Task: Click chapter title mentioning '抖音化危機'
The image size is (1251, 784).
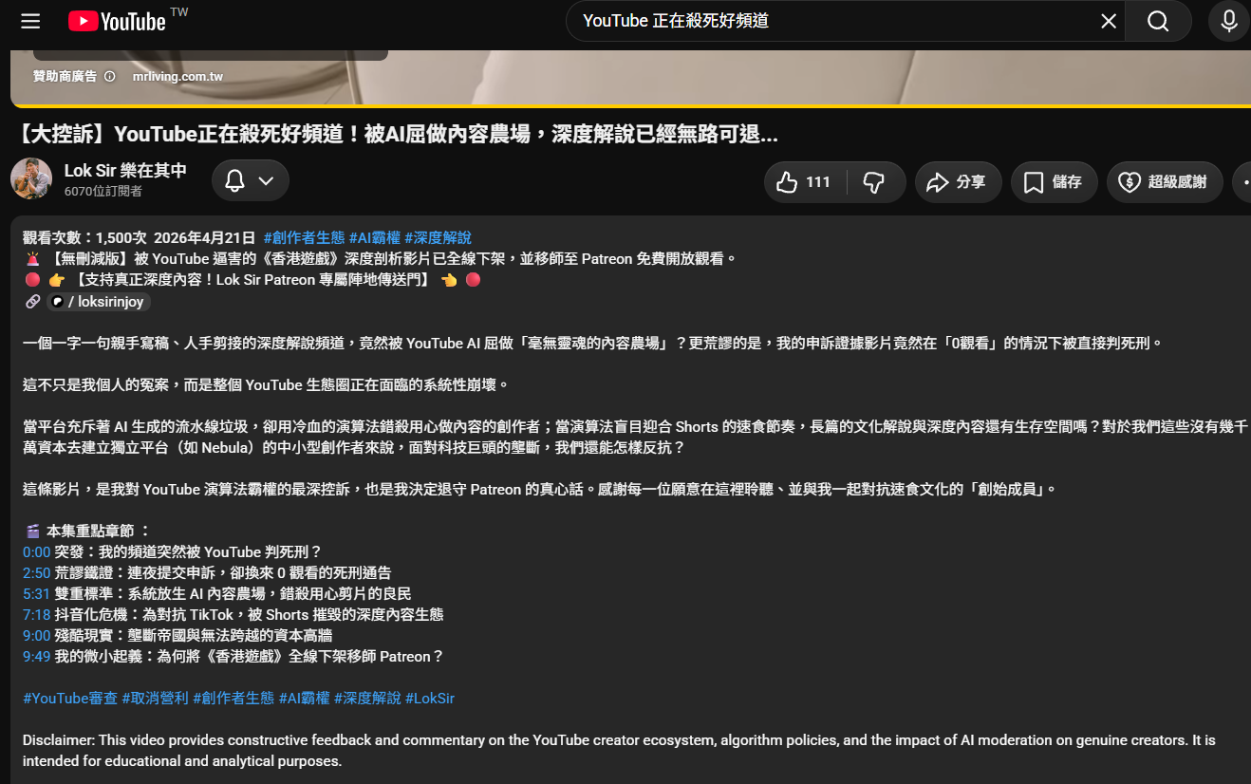Action: tap(250, 614)
